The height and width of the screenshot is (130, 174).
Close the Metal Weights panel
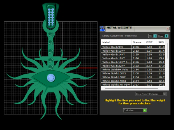pyautogui.click(x=167, y=29)
